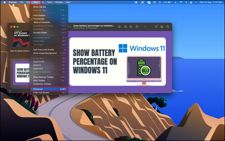
Task: Open Spotlight search in the menu bar
Action: [186, 2]
